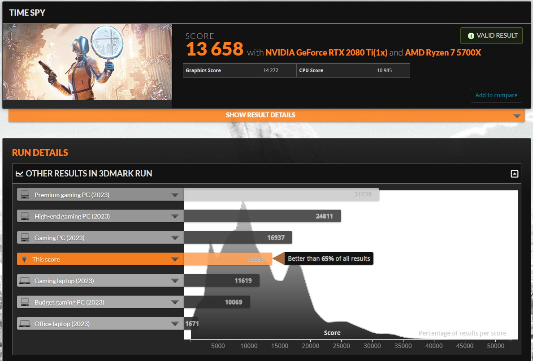Expand the High-end gaming PC (2023) dropdown

(175, 216)
